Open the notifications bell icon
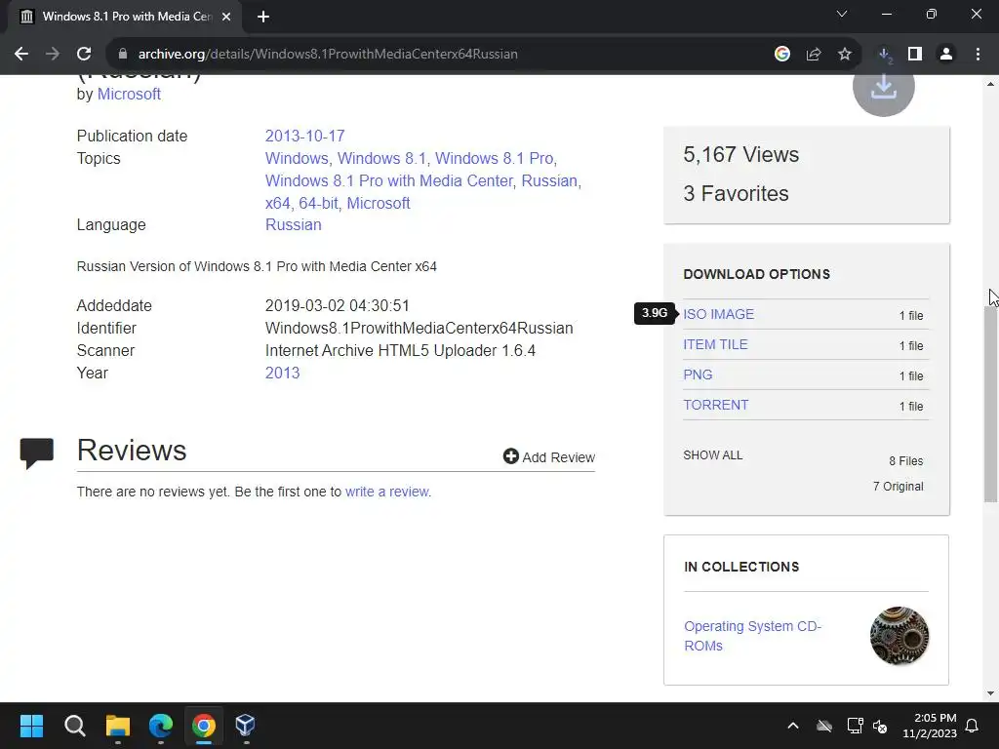The image size is (999, 749). [973, 726]
